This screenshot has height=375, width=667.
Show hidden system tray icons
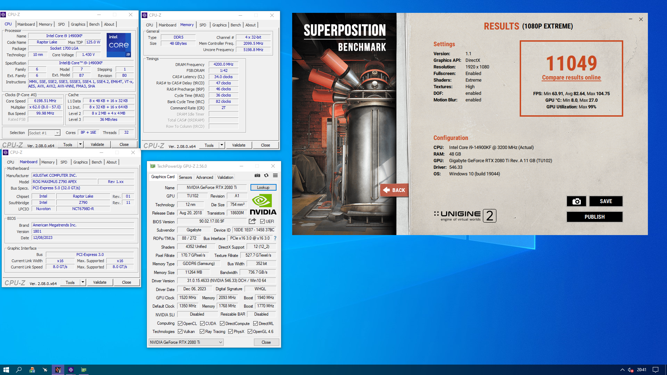pos(622,370)
